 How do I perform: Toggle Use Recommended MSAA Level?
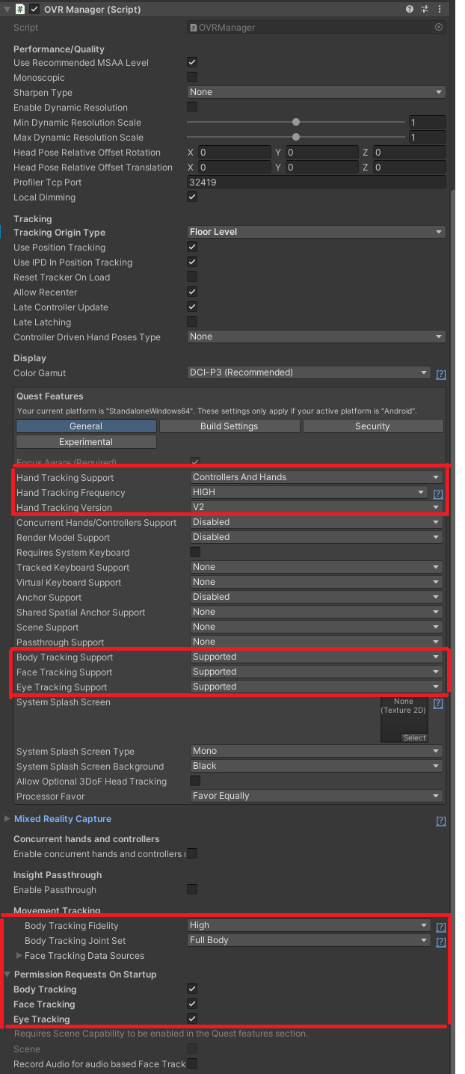[192, 63]
